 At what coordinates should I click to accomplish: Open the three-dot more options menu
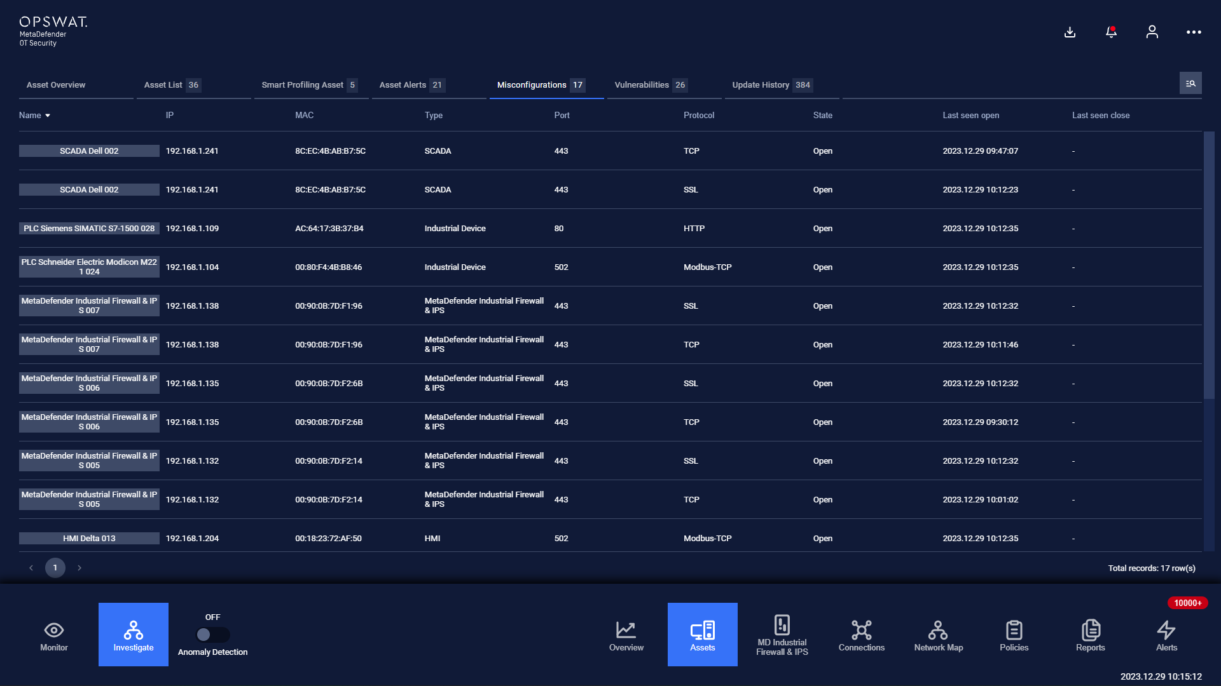(x=1194, y=32)
